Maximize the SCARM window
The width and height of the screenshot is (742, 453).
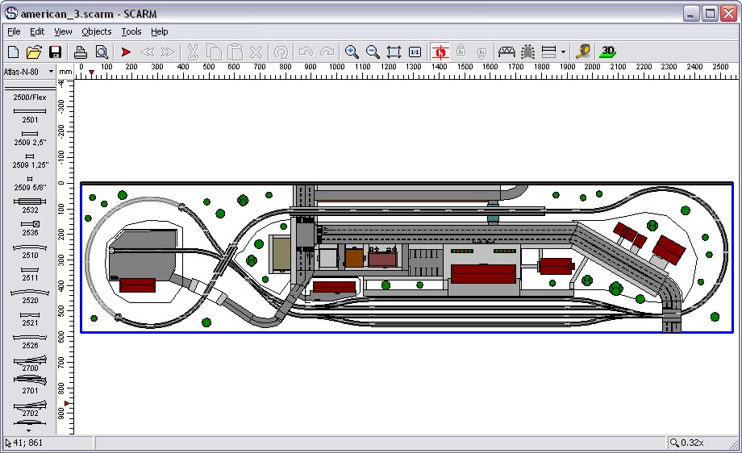click(x=710, y=13)
